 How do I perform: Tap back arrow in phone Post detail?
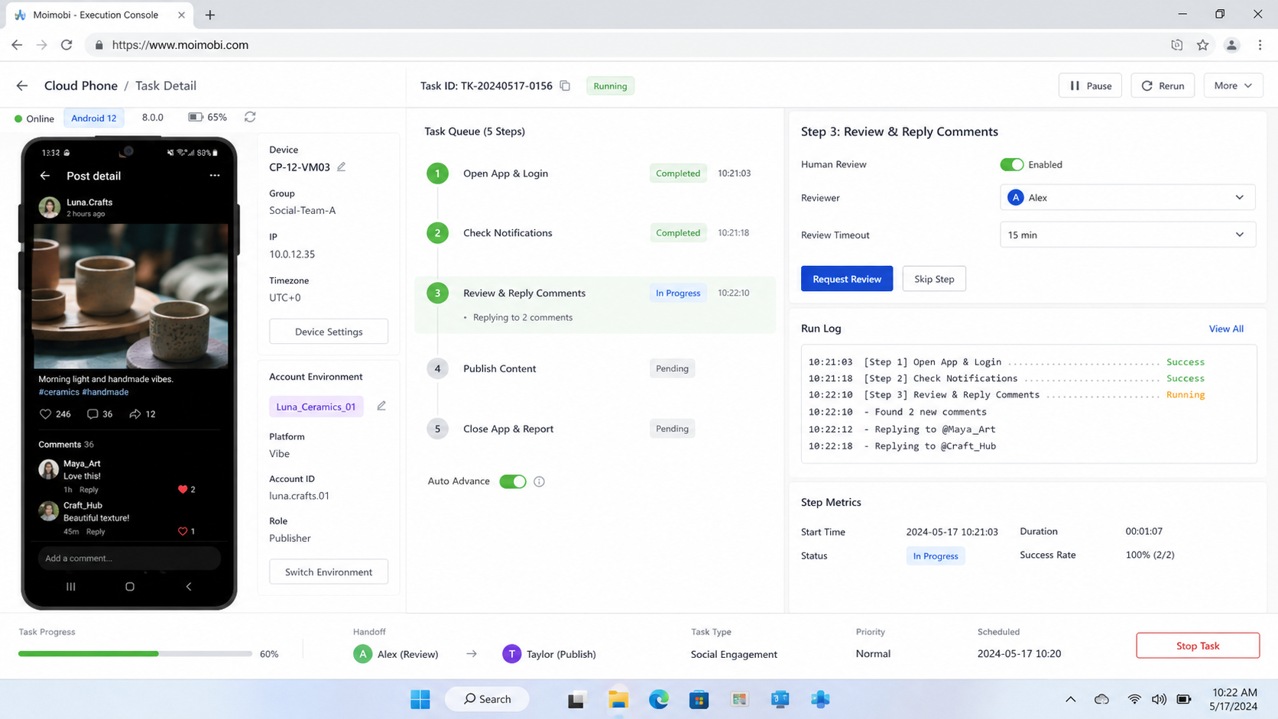pos(45,176)
